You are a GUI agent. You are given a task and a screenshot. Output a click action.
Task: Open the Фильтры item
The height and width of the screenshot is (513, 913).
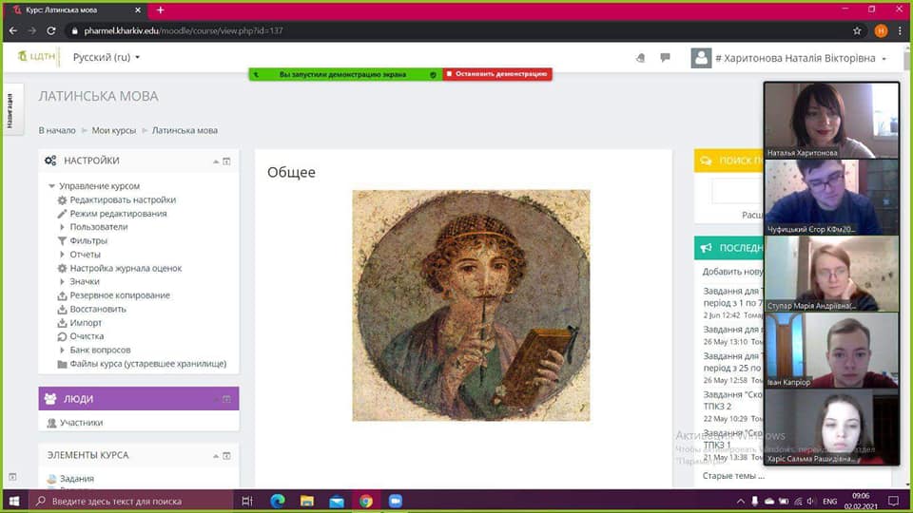coord(88,240)
